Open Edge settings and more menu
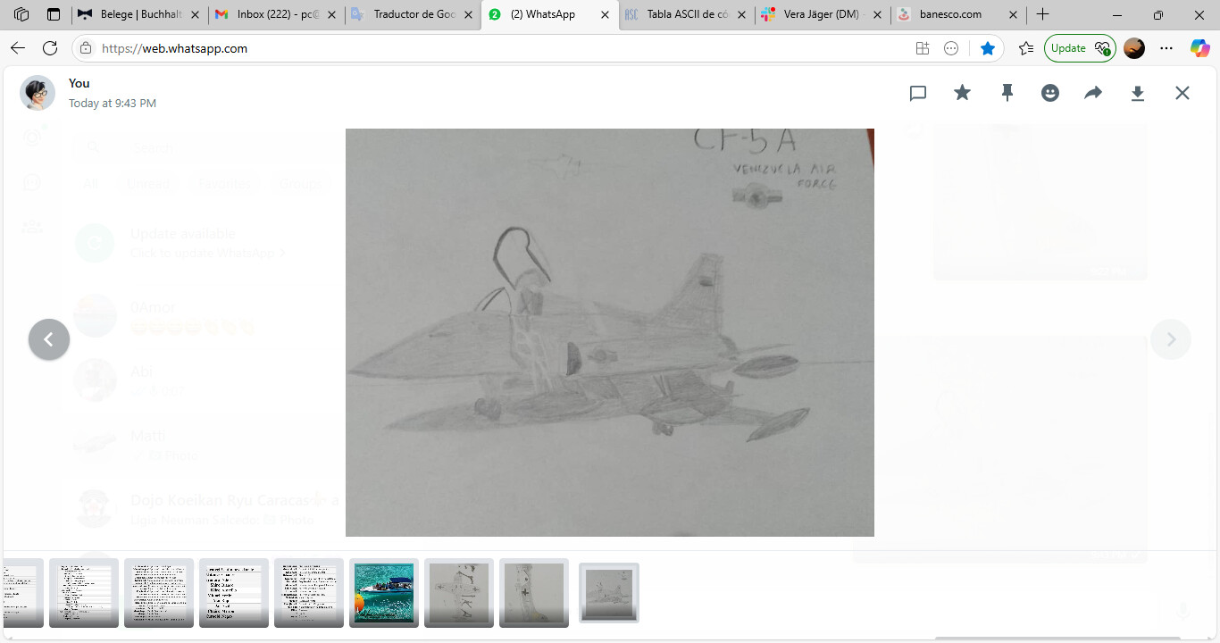The height and width of the screenshot is (643, 1220). tap(1166, 48)
